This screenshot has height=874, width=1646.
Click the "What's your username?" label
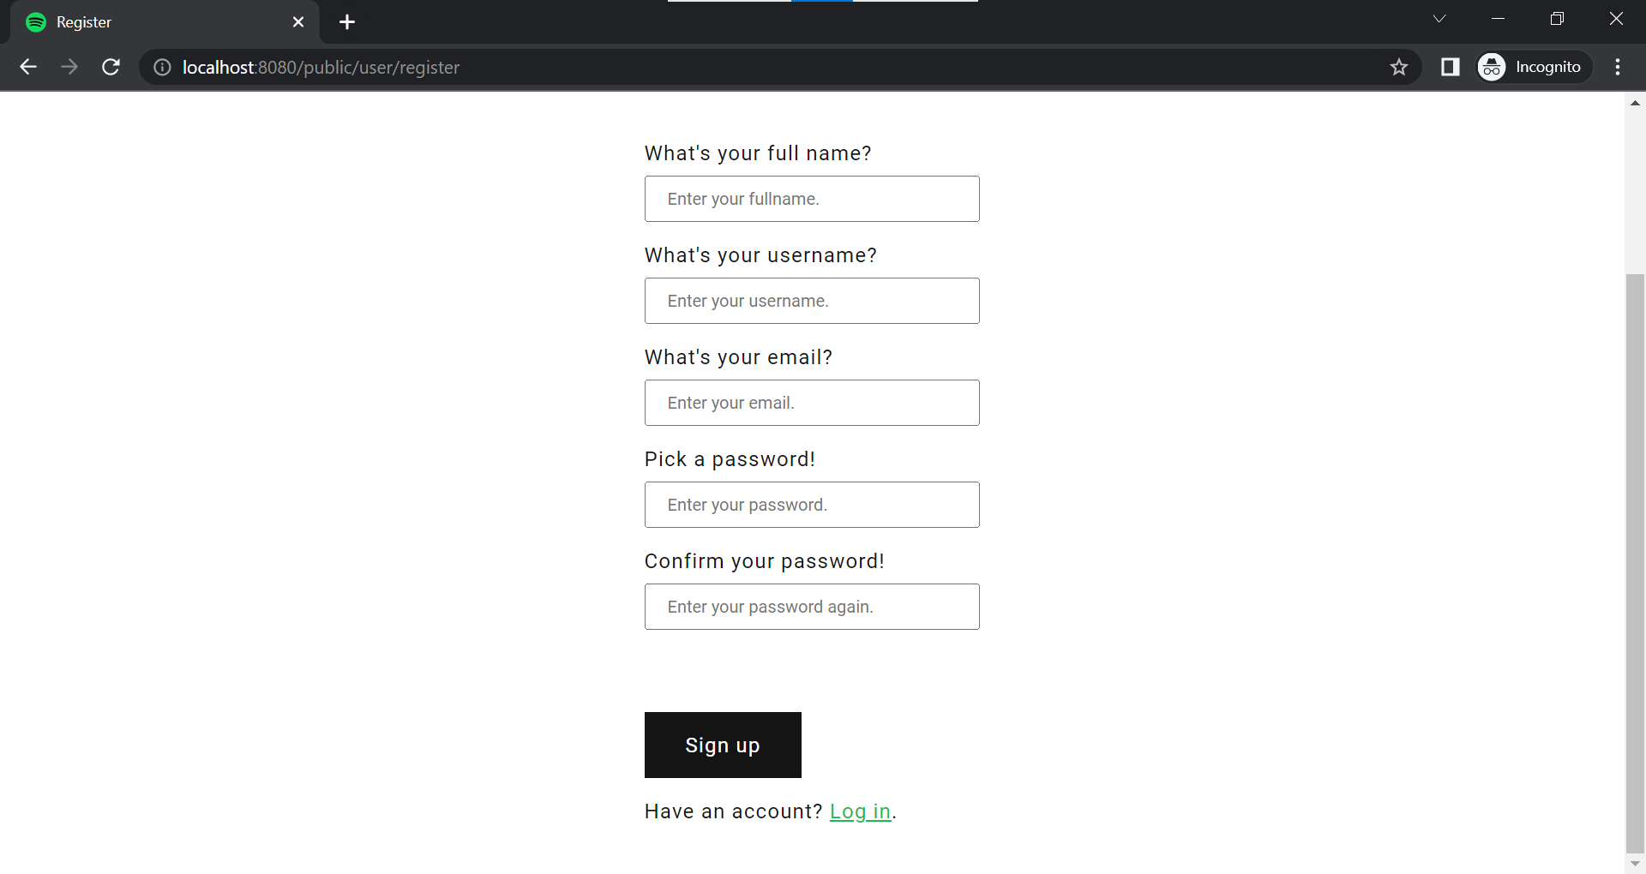click(760, 255)
